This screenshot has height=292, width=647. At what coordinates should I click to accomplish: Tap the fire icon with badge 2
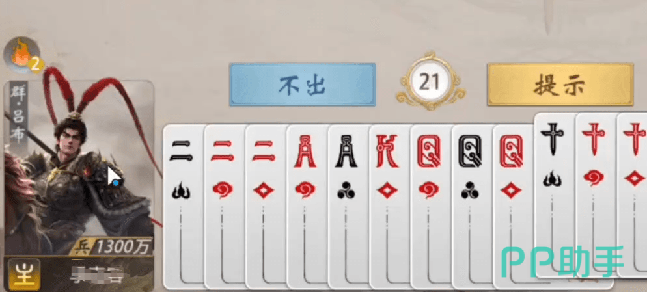[x=23, y=56]
